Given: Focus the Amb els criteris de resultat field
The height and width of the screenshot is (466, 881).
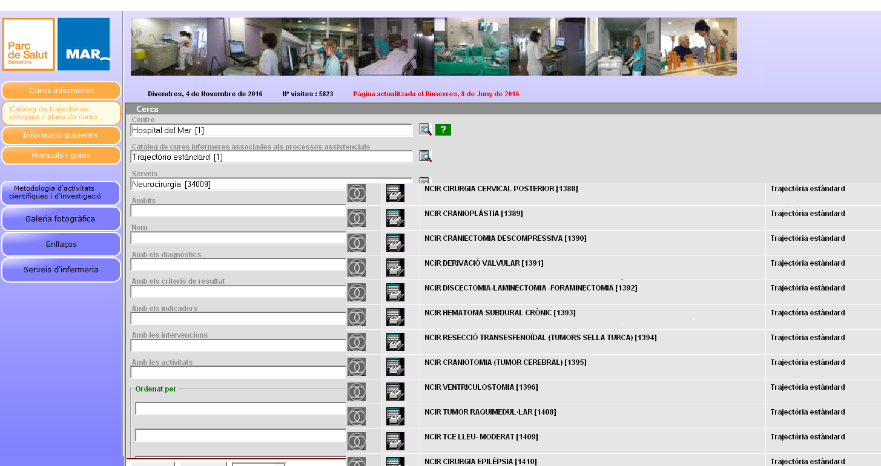Looking at the screenshot, I should click(239, 292).
